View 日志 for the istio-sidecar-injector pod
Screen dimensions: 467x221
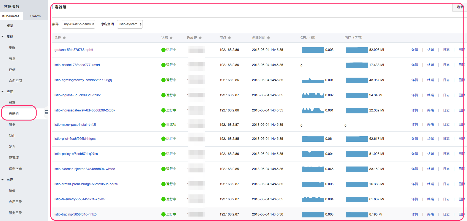pos(446,169)
